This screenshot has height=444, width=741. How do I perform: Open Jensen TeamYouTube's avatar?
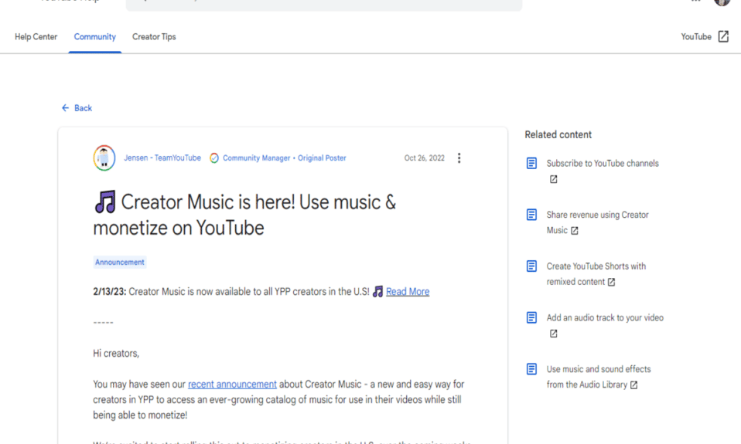point(104,158)
